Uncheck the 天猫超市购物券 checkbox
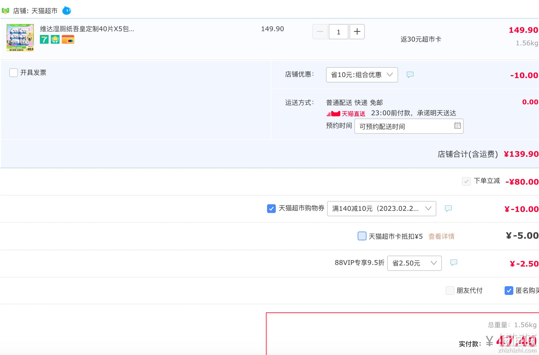 pos(271,209)
